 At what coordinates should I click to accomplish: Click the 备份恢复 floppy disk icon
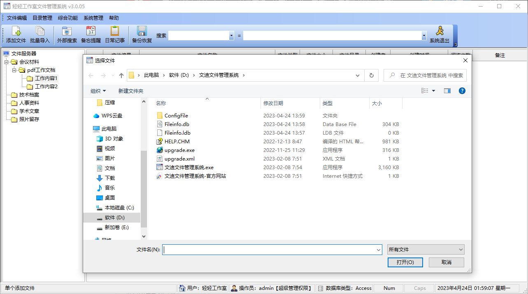pos(142,35)
